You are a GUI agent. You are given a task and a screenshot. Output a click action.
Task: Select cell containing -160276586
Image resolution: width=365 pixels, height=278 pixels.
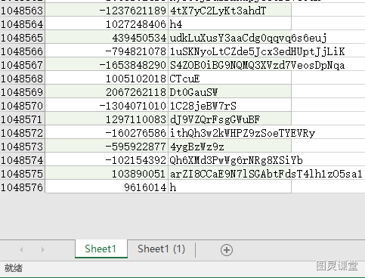[x=107, y=133]
